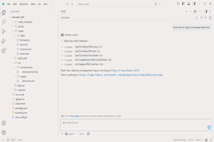Add context with plus below chat input
This screenshot has width=214, height=142.
click(62, 134)
